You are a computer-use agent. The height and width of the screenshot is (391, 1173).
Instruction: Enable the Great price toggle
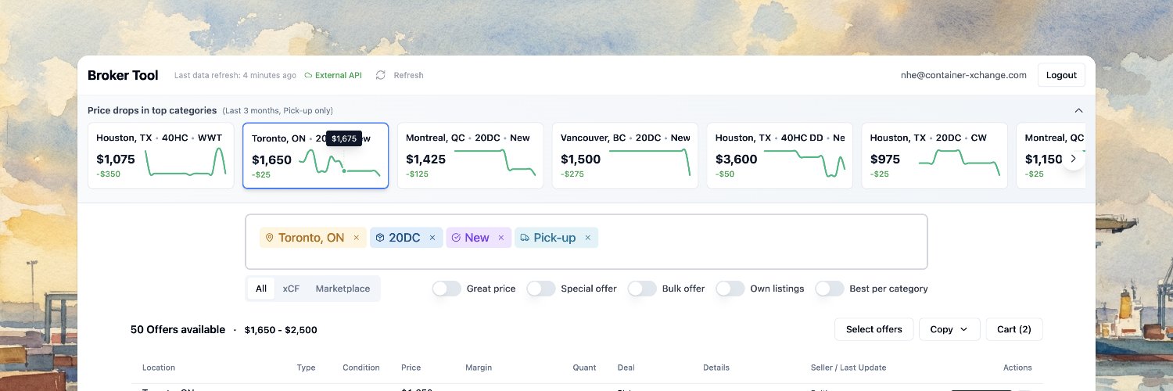447,289
